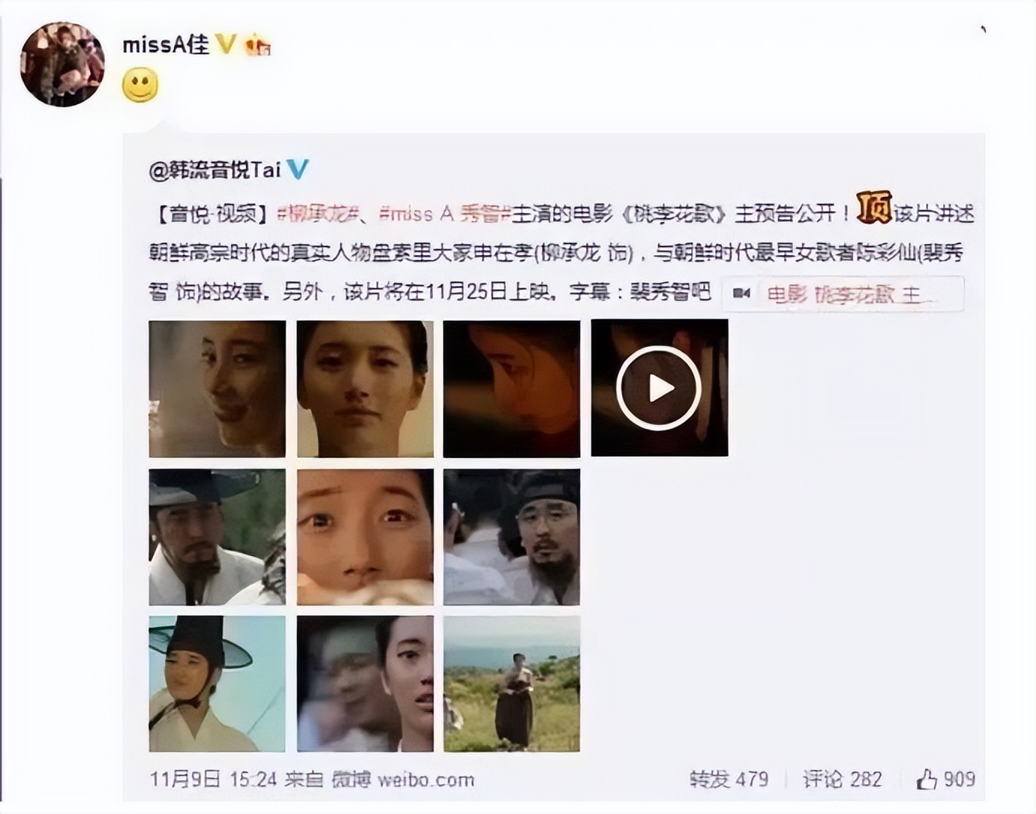Viewport: 1036px width, 814px height.
Task: Click 评论 282 comments button
Action: (843, 780)
